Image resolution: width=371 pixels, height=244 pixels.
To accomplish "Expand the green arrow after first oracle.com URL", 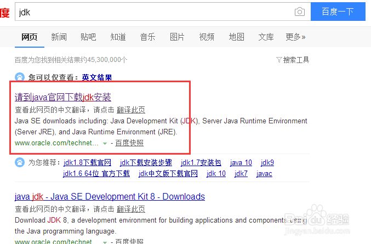I will (105, 144).
